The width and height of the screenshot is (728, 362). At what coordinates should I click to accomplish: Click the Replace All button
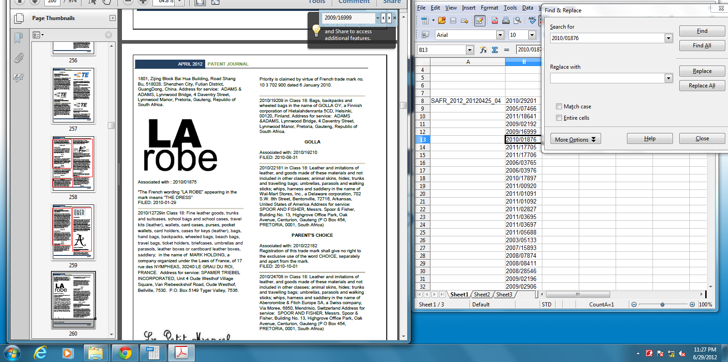point(702,86)
